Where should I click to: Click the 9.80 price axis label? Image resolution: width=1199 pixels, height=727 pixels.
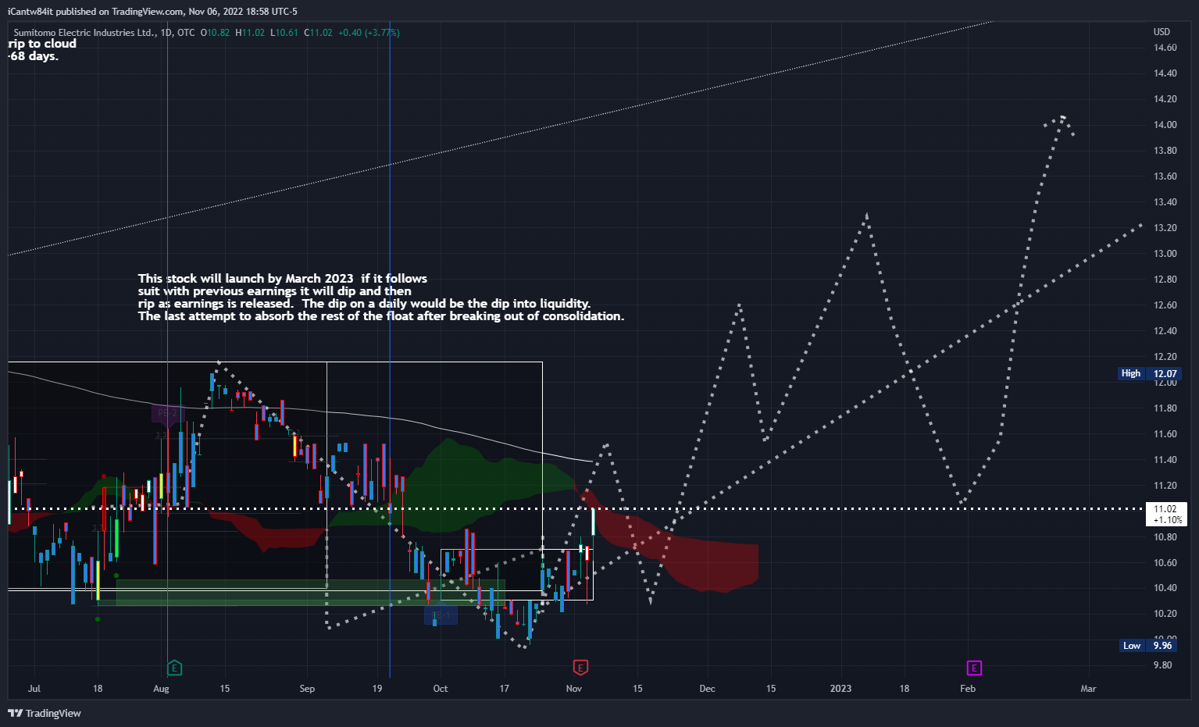[1163, 665]
